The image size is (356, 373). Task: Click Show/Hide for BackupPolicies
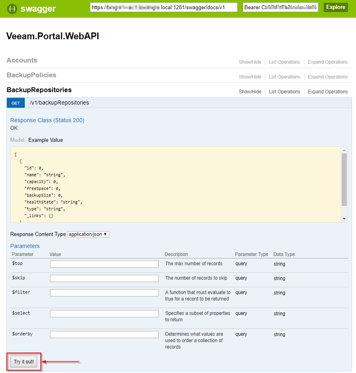pyautogui.click(x=250, y=77)
